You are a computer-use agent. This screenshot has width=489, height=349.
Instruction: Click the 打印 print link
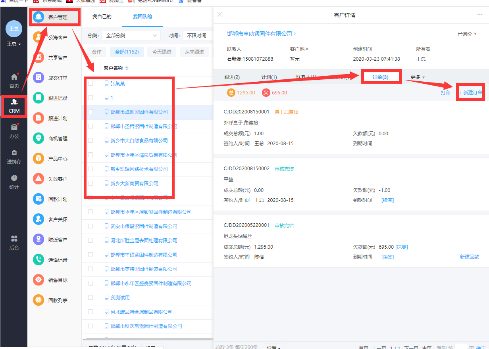445,92
